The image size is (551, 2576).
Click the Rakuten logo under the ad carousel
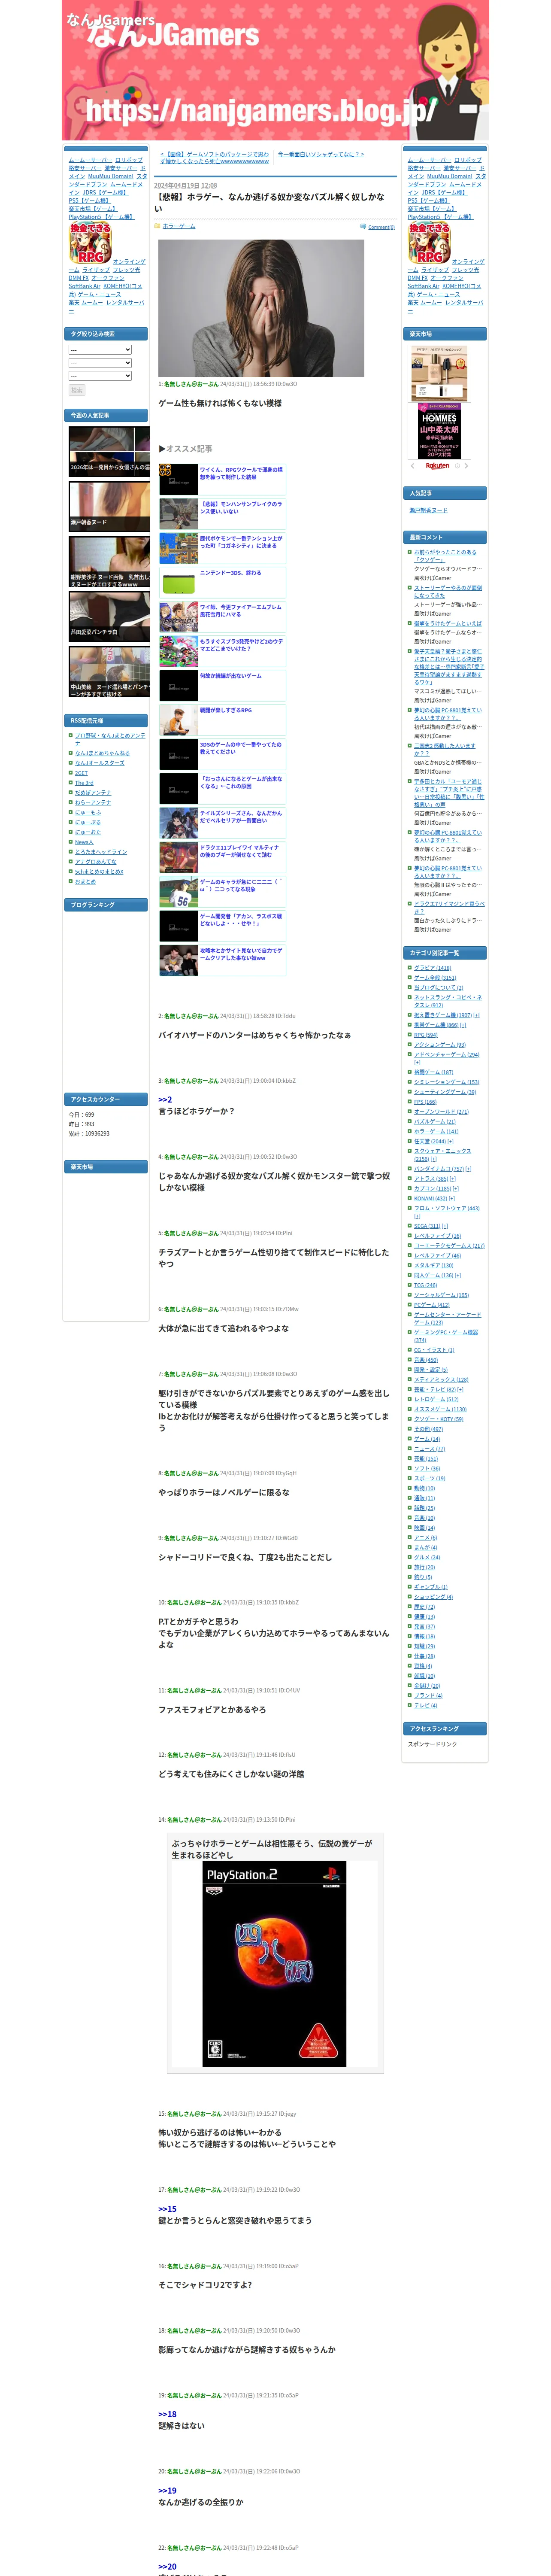(x=438, y=465)
